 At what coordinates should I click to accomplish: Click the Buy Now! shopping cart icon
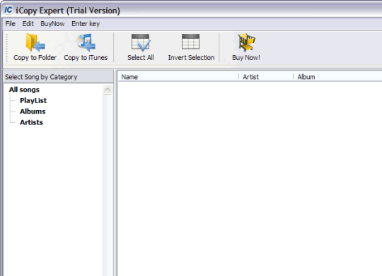tap(246, 42)
